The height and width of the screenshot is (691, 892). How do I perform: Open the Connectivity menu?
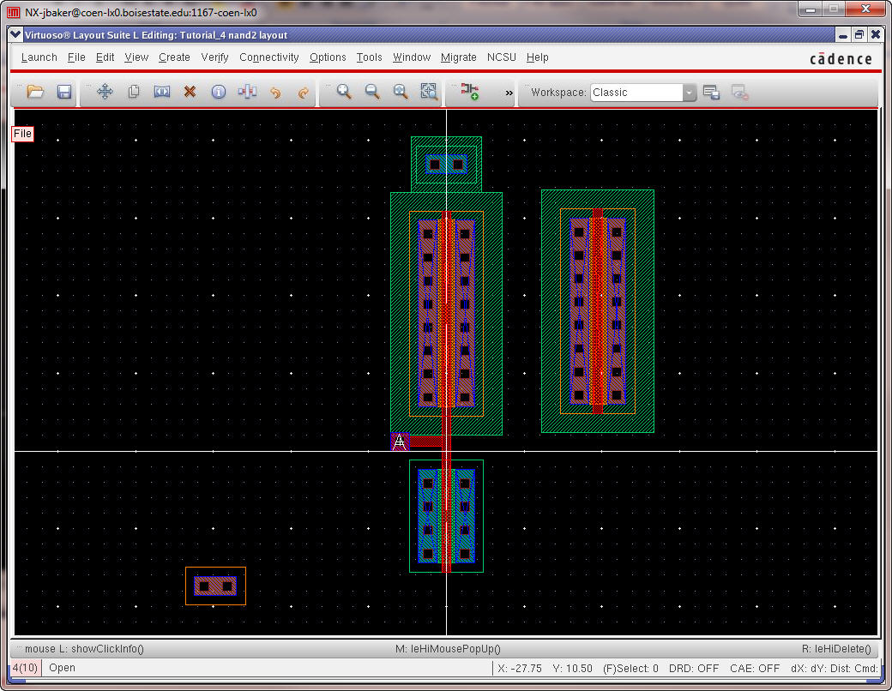pos(268,57)
